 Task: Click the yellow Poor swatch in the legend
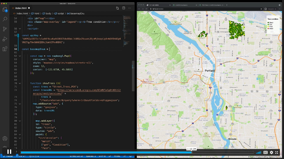(268, 26)
